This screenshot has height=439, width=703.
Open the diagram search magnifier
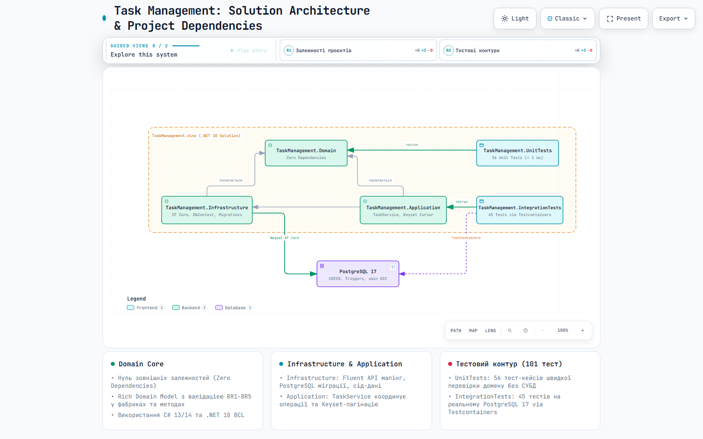[x=510, y=330]
